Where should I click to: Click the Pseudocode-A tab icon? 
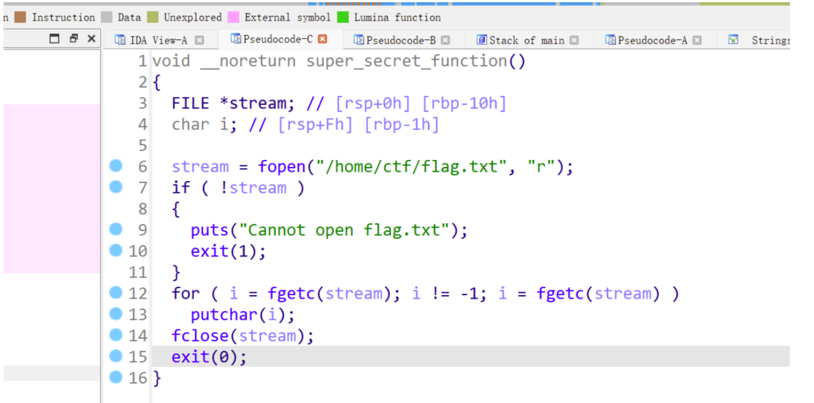tap(611, 40)
